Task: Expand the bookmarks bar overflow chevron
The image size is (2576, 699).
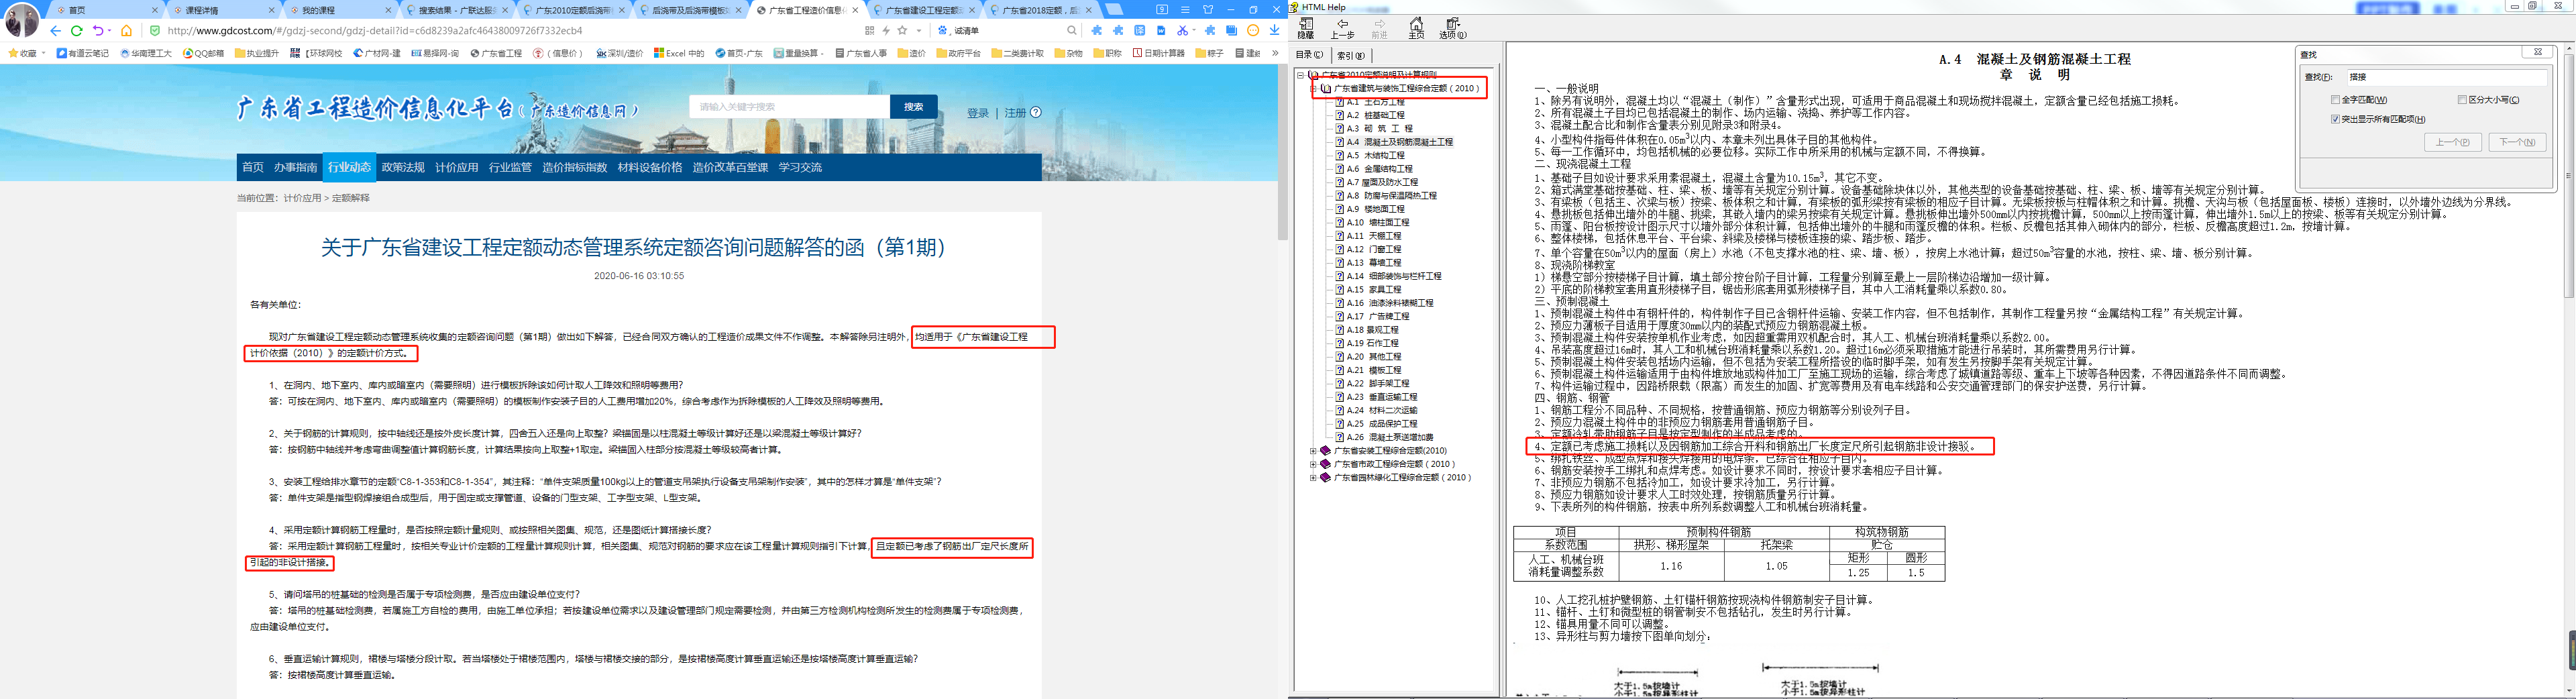Action: (1275, 53)
